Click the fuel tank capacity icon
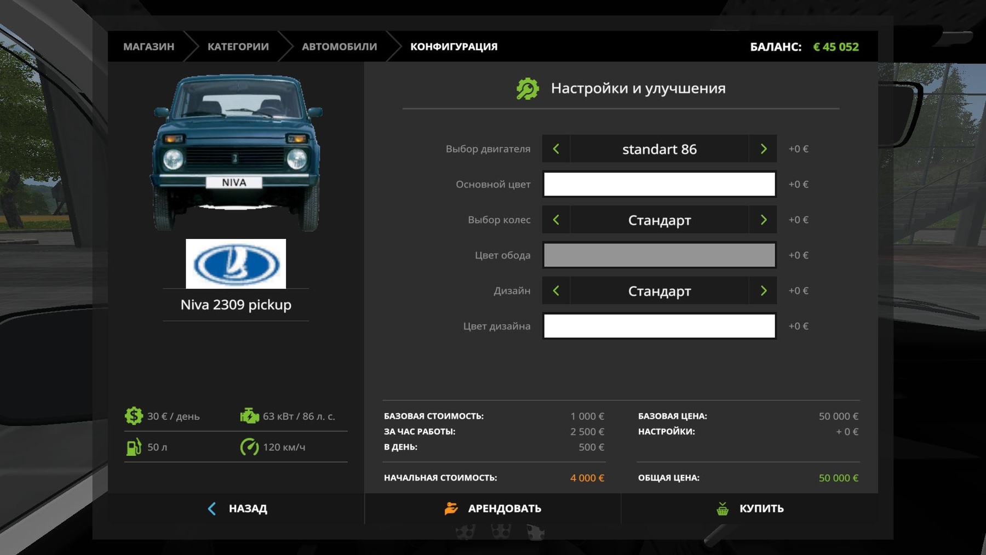This screenshot has width=986, height=555. click(134, 447)
